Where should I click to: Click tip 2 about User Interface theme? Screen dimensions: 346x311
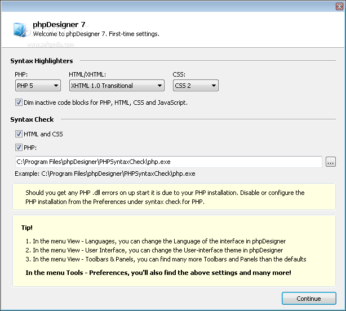[154, 250]
